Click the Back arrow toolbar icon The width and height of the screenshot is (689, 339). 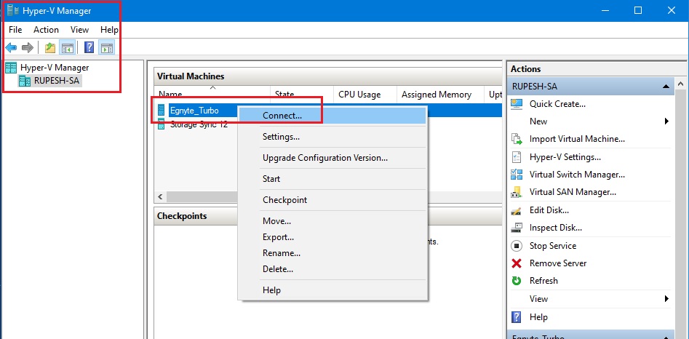(x=11, y=47)
